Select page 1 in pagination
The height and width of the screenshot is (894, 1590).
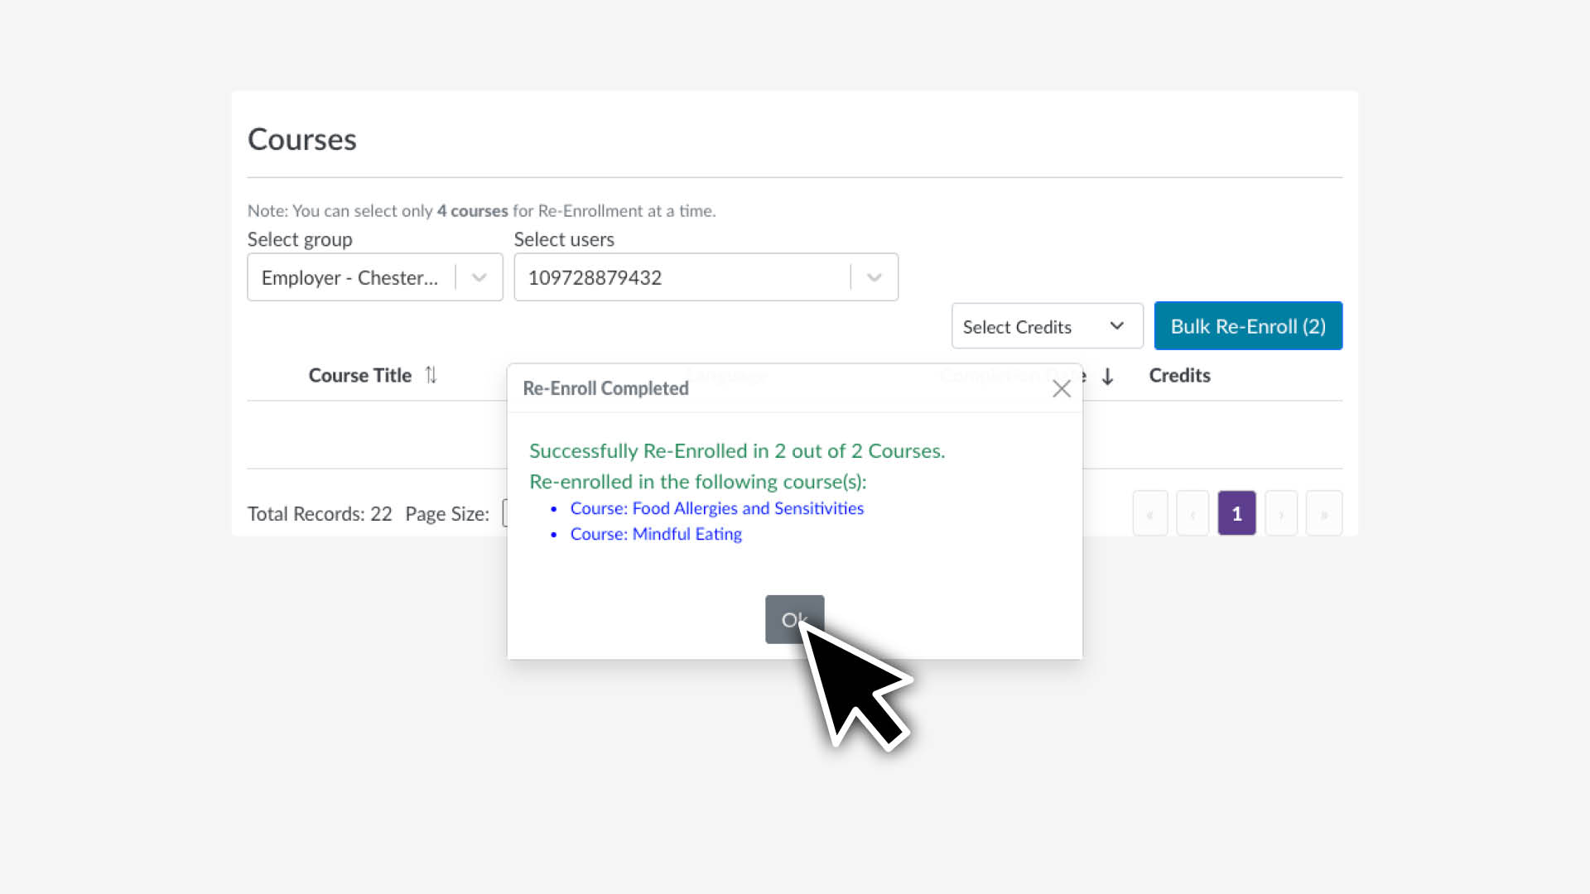(1236, 514)
